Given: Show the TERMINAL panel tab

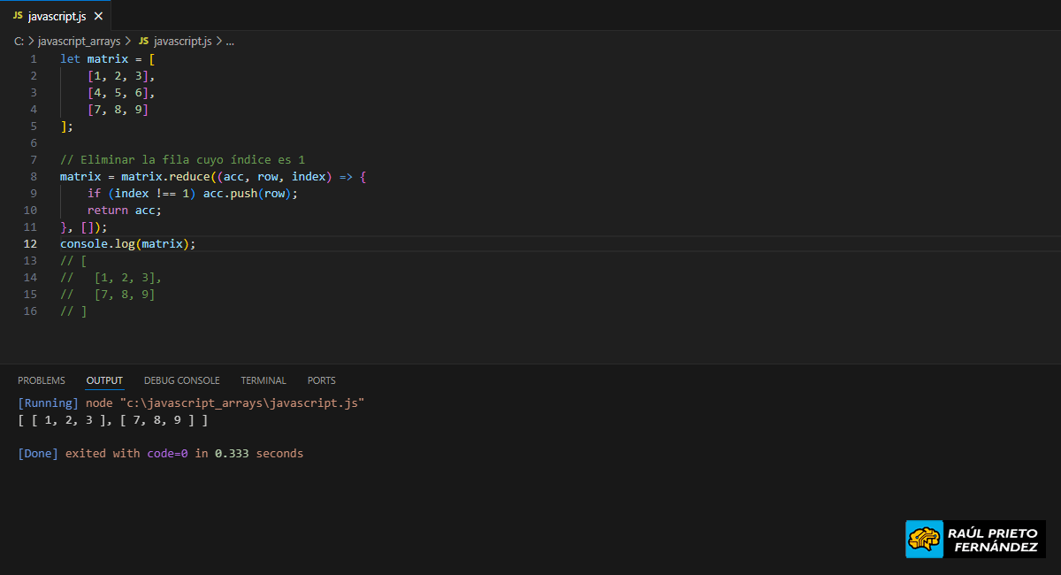Looking at the screenshot, I should [263, 380].
